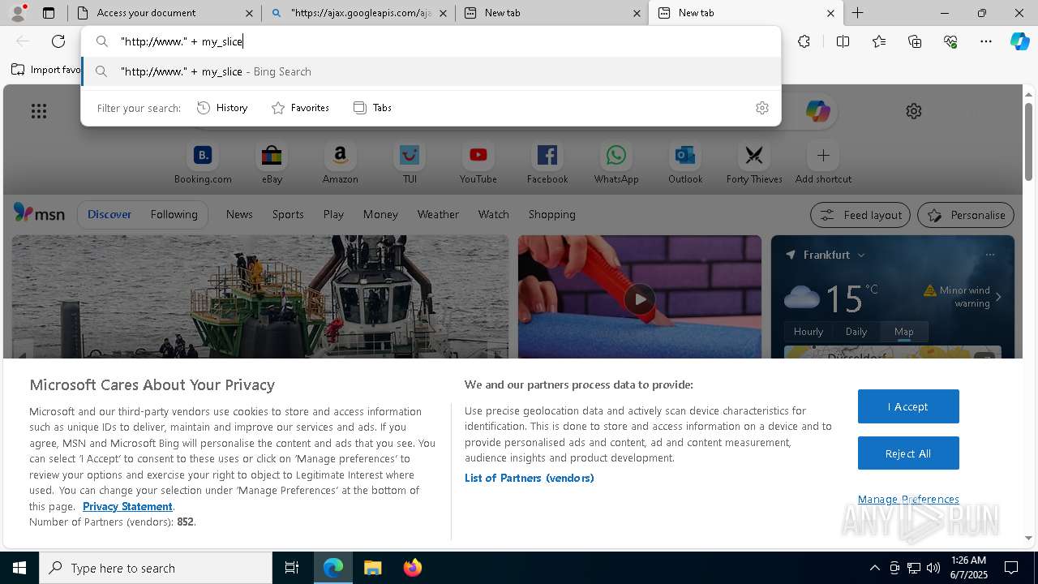
Task: Click the Windows Start button
Action: (19, 568)
